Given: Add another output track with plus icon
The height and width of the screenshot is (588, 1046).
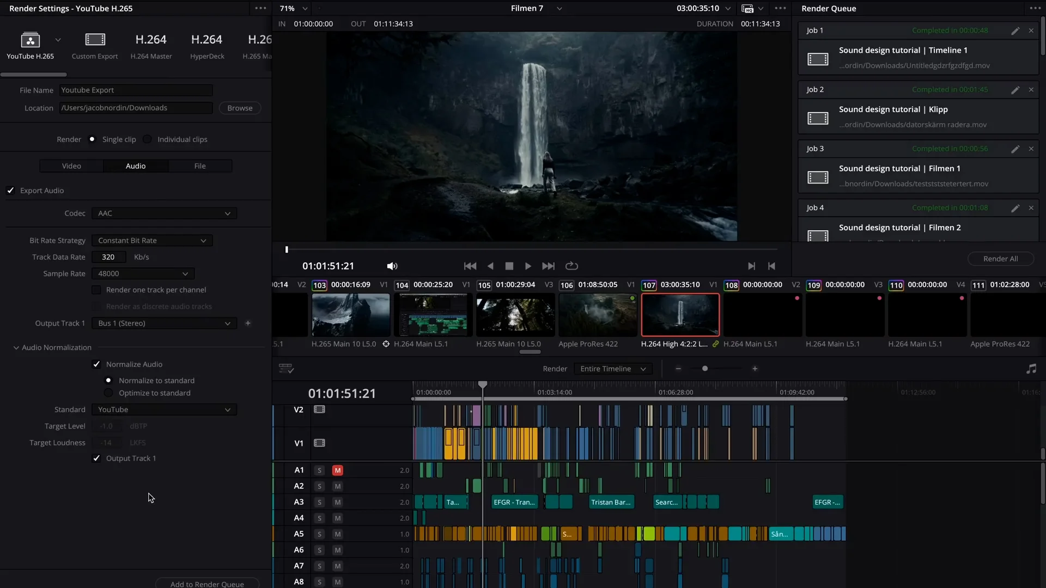Looking at the screenshot, I should 248,323.
